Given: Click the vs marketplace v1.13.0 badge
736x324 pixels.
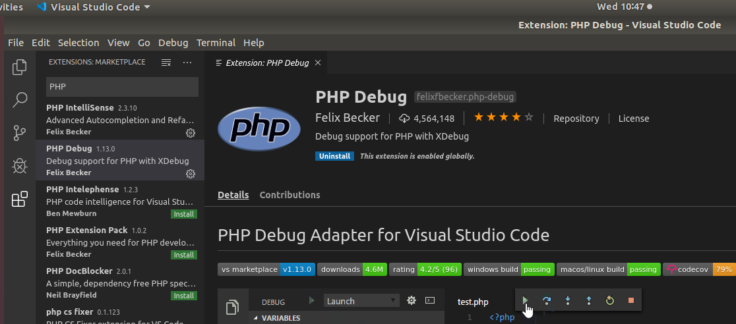Looking at the screenshot, I should coord(266,269).
